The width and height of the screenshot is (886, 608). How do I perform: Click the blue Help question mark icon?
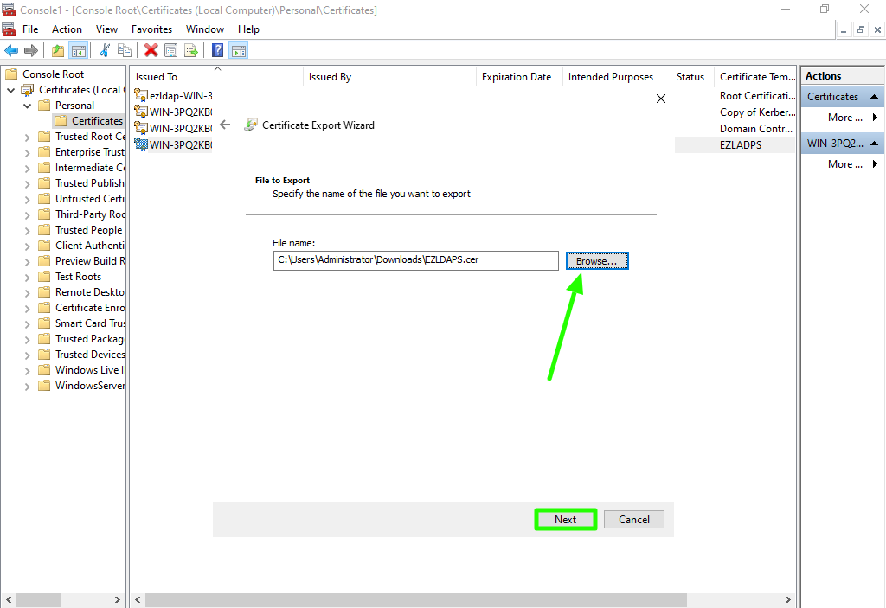tap(217, 51)
